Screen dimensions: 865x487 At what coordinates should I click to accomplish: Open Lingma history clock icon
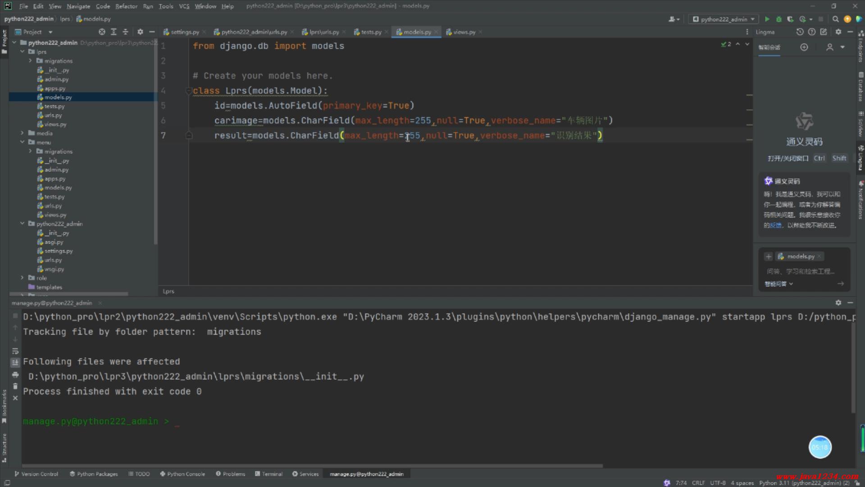point(800,32)
